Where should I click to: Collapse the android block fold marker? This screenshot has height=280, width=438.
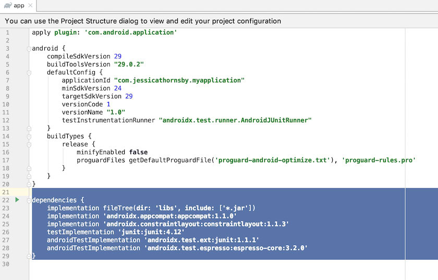click(x=29, y=48)
